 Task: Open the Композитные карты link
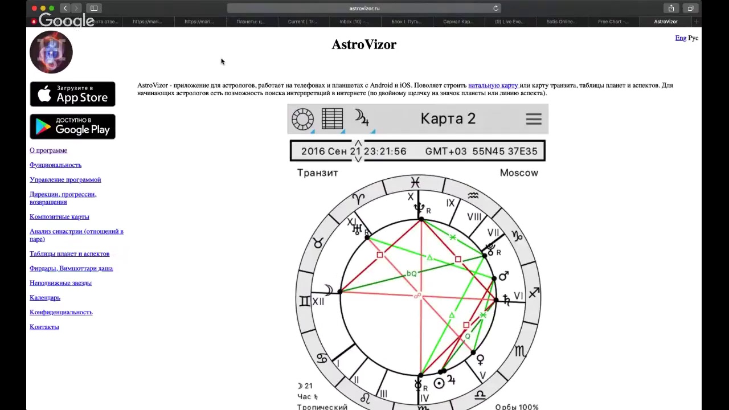(x=59, y=216)
